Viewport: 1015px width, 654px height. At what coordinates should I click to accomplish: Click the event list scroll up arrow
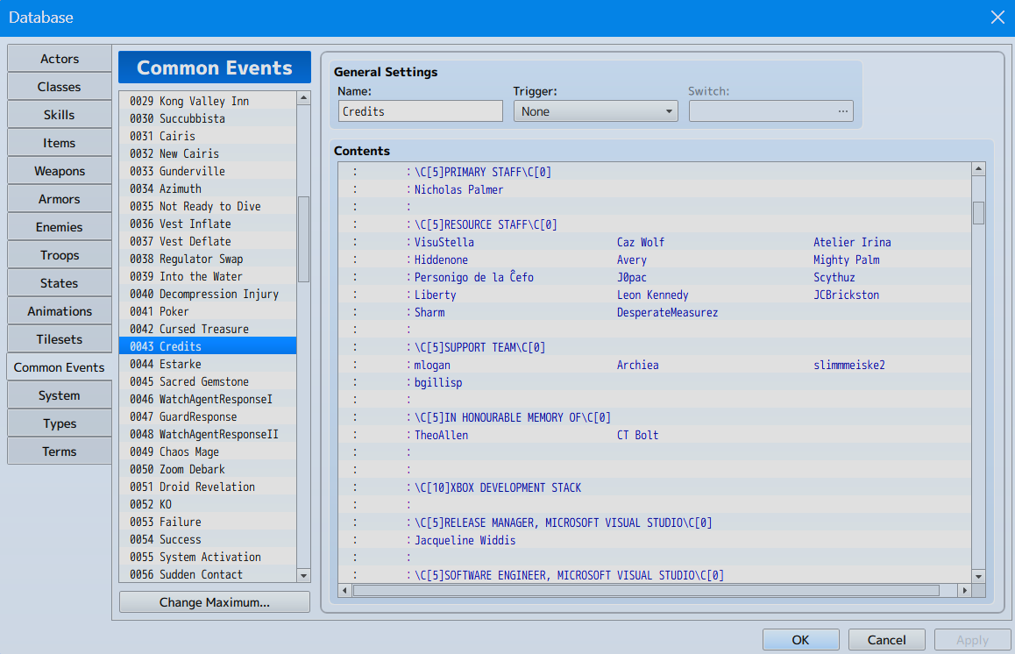pos(303,98)
